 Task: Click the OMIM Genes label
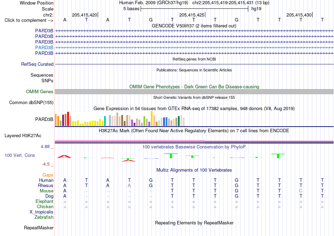pos(40,91)
